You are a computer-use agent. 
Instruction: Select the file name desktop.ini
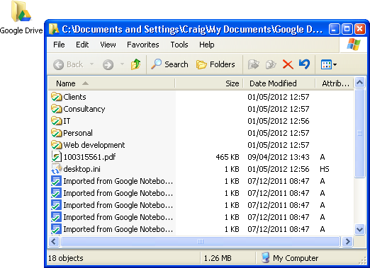(82, 169)
